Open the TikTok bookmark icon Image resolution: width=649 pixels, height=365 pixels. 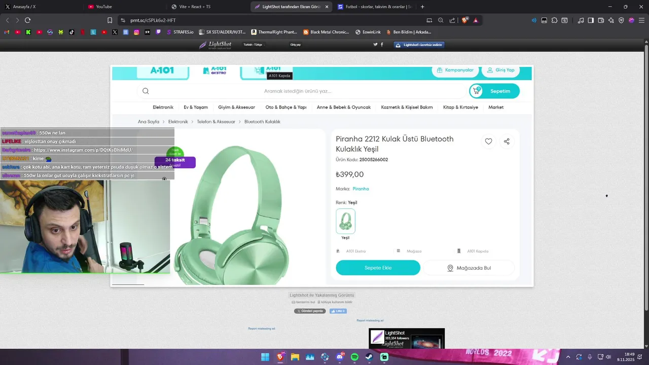71,32
